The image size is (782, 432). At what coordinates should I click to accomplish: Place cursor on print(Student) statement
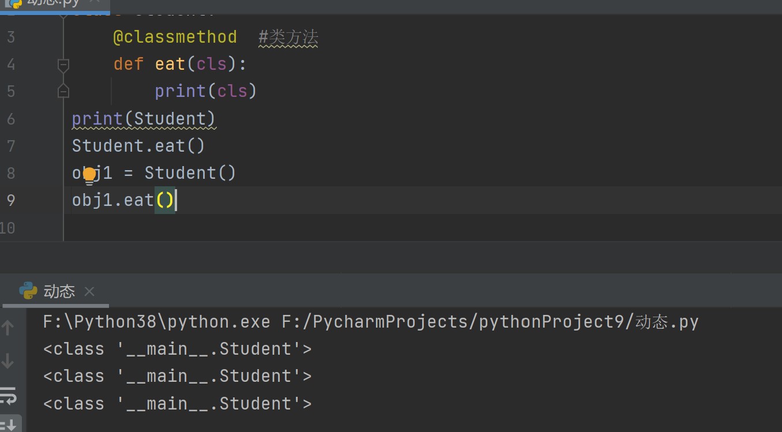143,119
